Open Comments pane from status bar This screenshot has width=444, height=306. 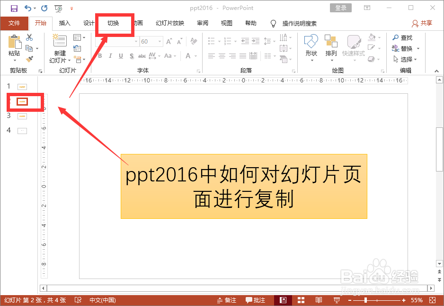(255, 300)
